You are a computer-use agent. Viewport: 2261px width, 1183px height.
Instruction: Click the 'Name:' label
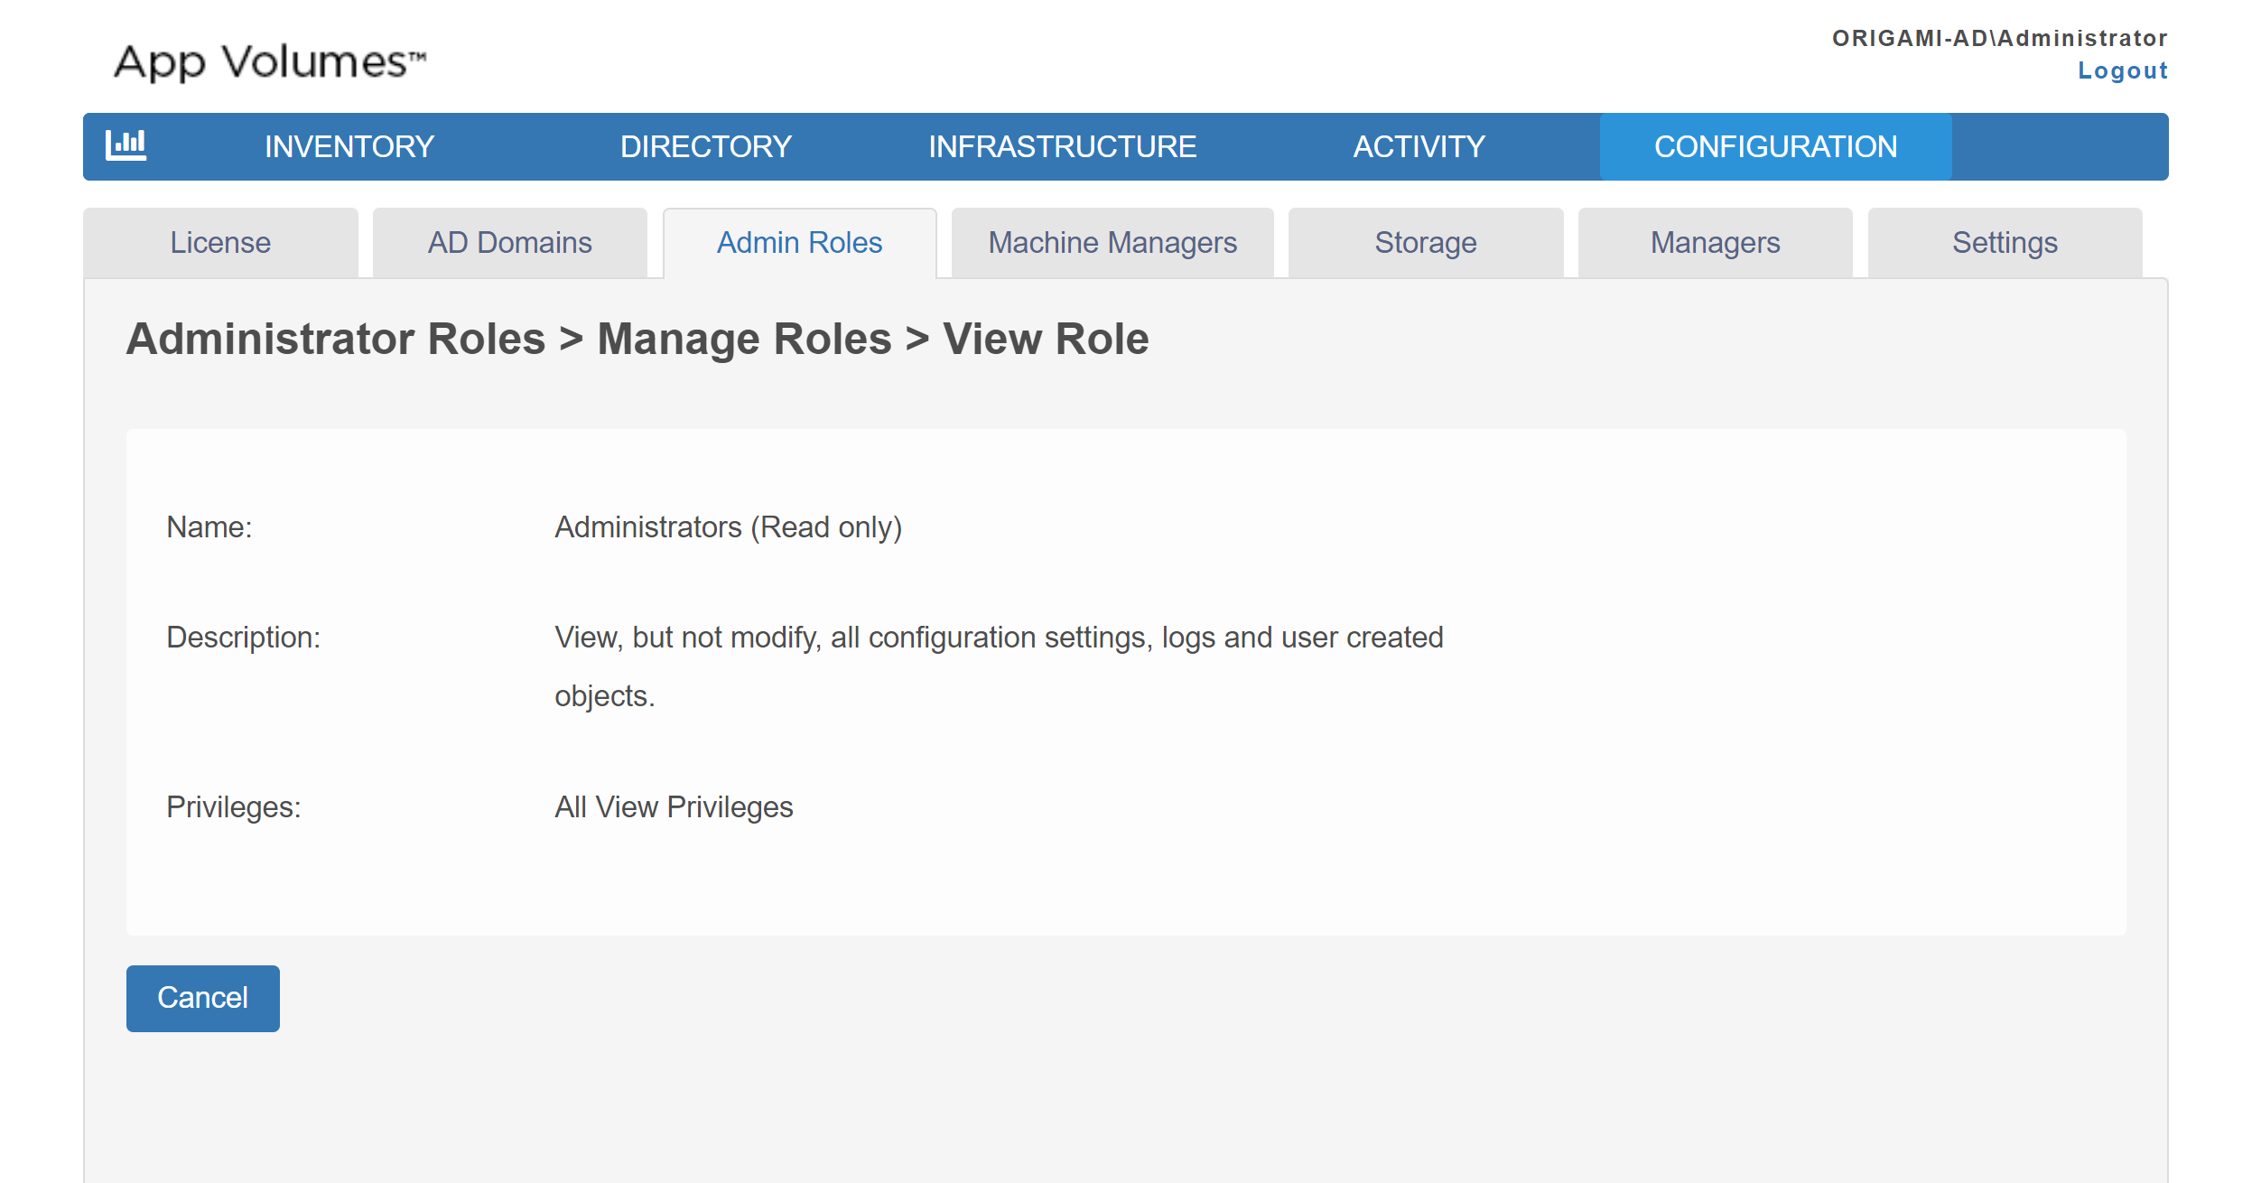tap(209, 527)
